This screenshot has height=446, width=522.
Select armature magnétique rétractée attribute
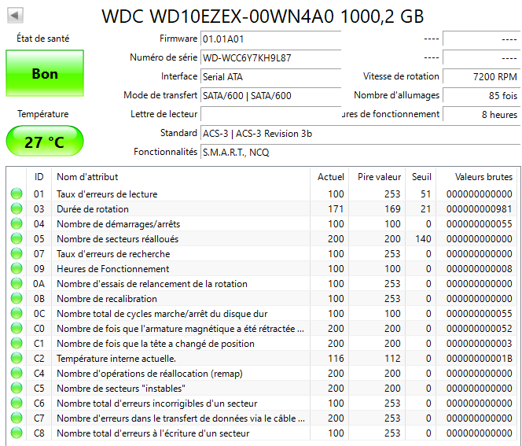[180, 329]
